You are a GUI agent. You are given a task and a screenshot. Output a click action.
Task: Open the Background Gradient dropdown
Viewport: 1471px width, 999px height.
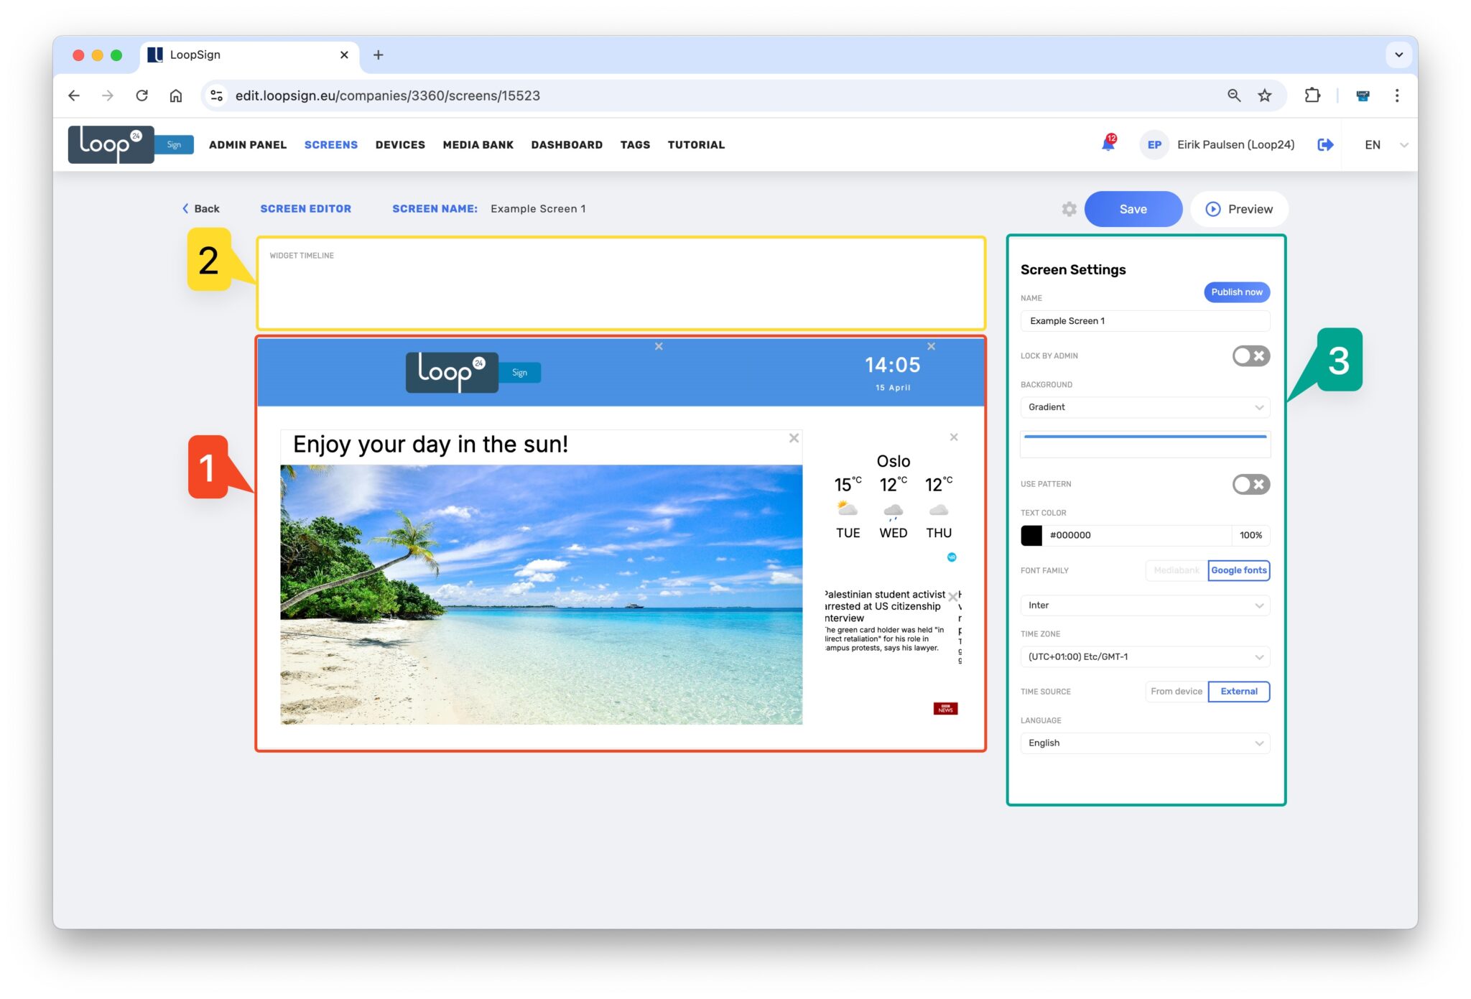click(1145, 407)
